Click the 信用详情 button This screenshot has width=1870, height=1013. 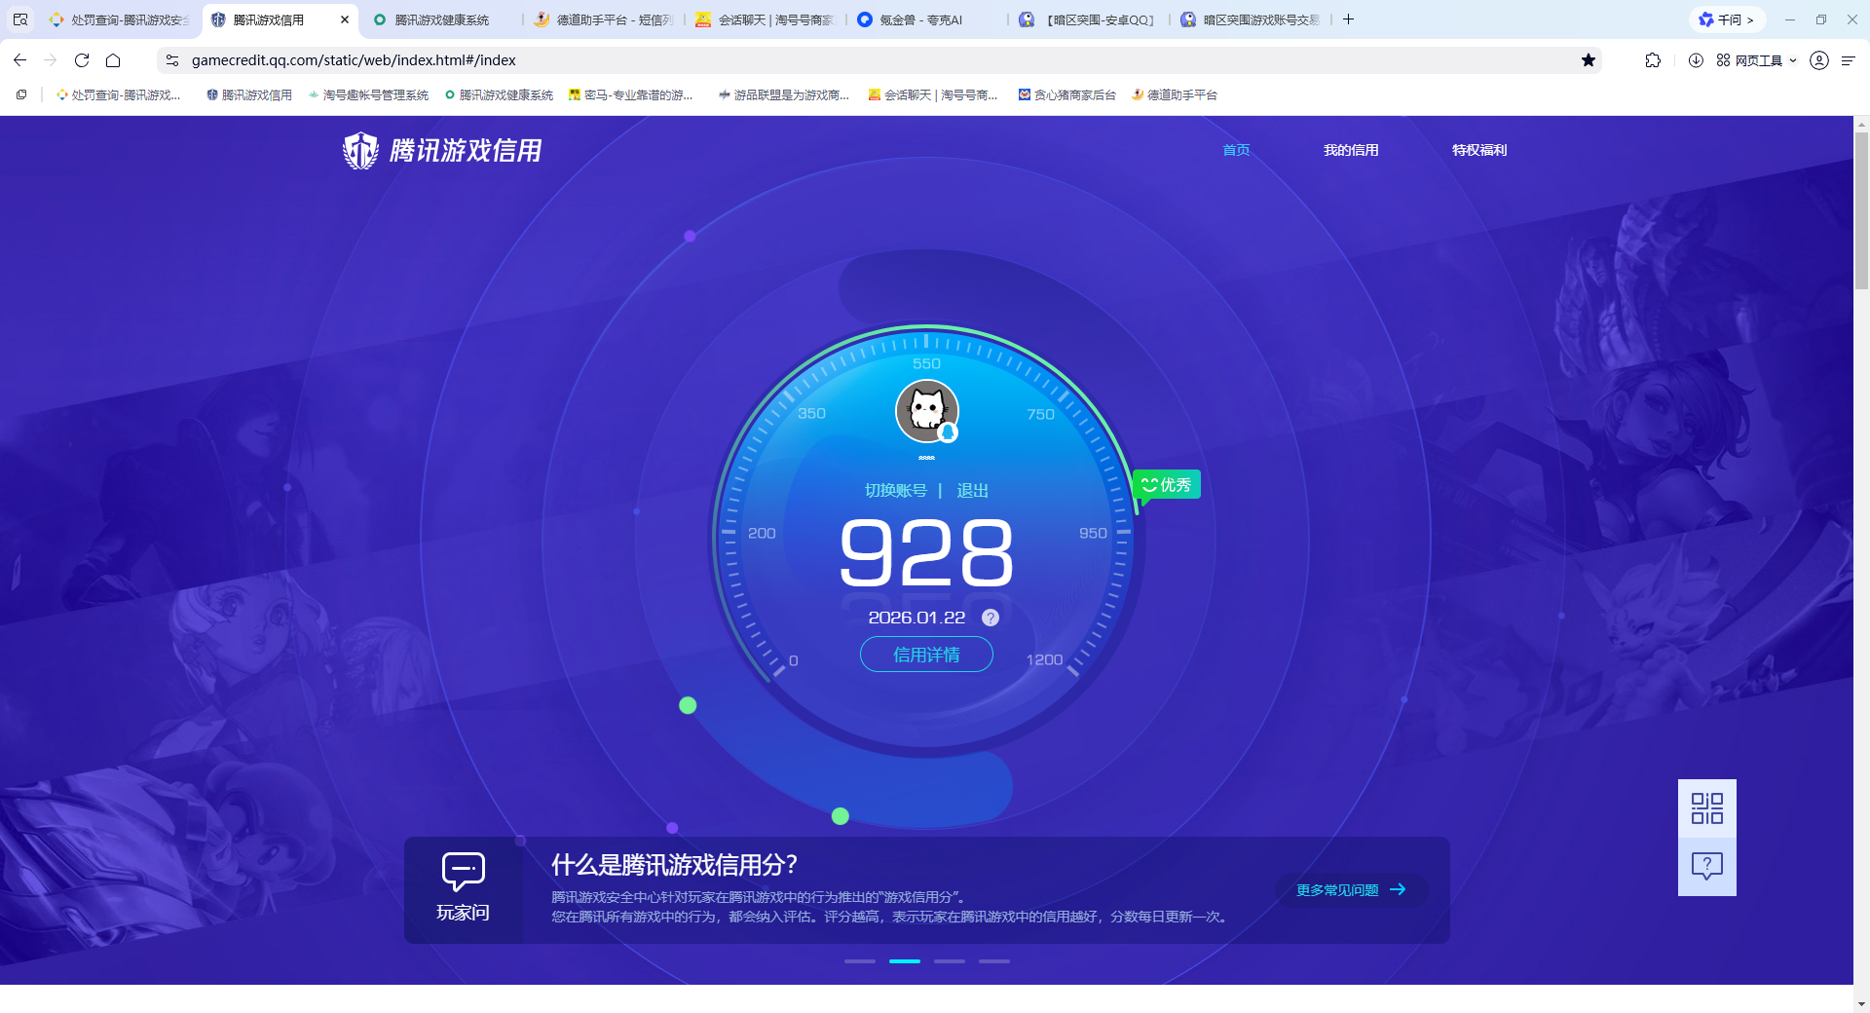pyautogui.click(x=925, y=654)
